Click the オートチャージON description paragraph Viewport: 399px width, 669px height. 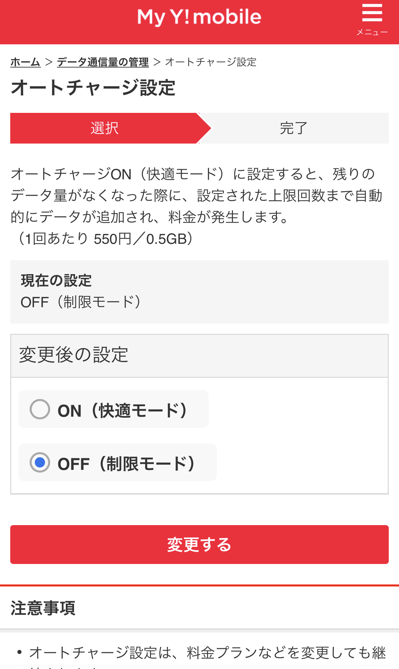(x=196, y=195)
